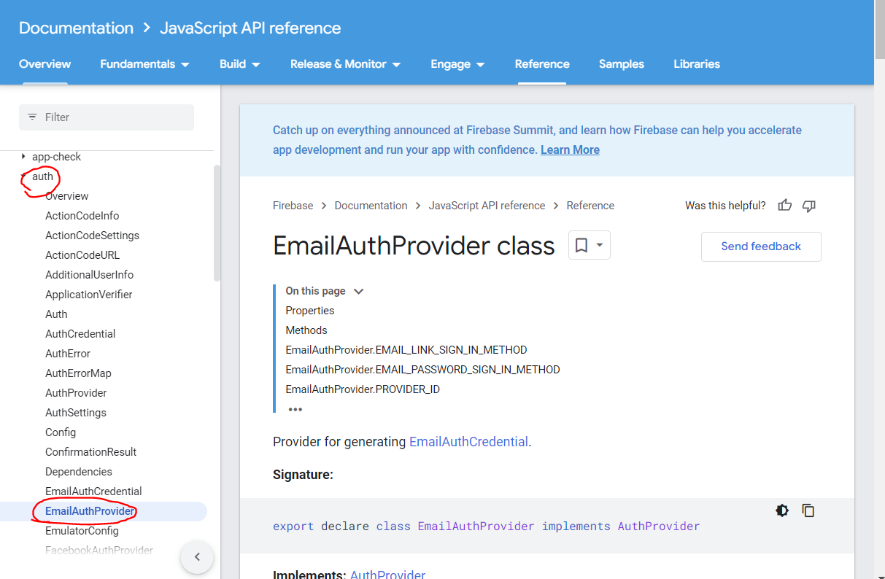Screen dimensions: 885x579
Task: Expand the app-check tree node
Action: [x=23, y=157]
